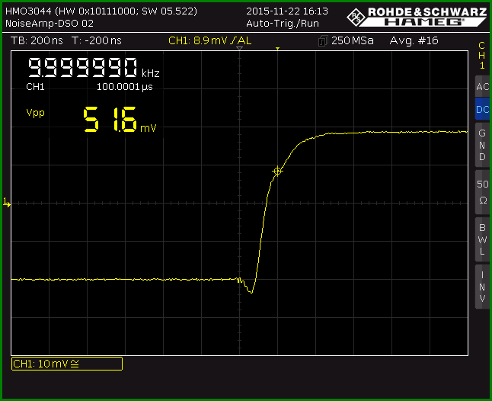The width and height of the screenshot is (492, 401).
Task: Set channel to GND
Action: click(482, 145)
